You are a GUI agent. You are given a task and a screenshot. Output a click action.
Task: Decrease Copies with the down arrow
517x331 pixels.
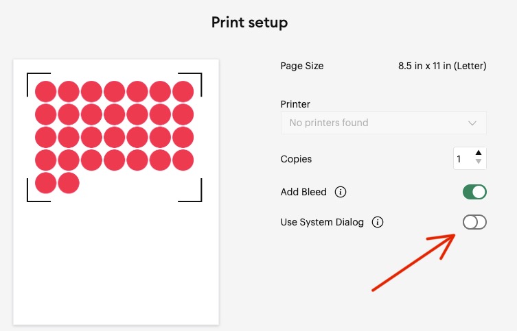479,162
